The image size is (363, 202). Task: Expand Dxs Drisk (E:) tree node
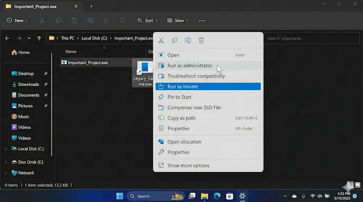coord(6,163)
